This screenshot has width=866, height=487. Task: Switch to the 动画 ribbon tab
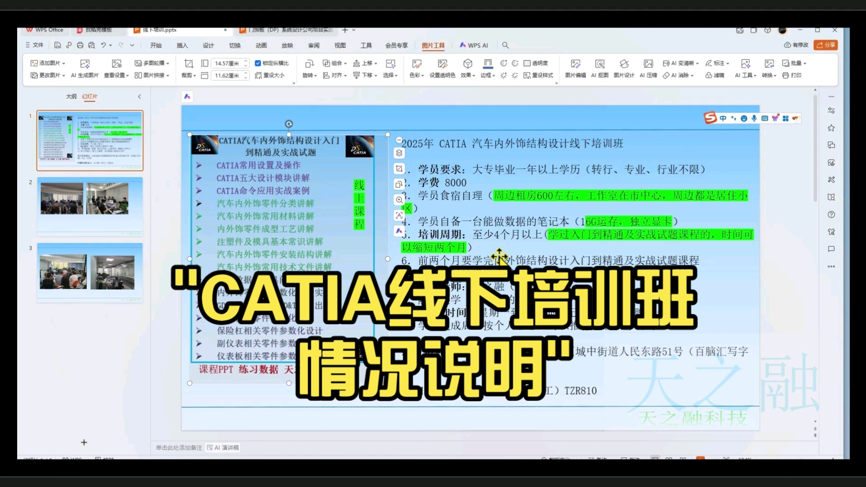tap(261, 45)
